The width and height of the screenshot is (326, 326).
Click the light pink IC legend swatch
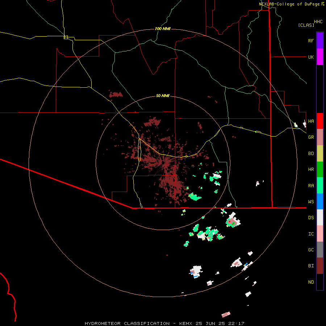(x=320, y=234)
